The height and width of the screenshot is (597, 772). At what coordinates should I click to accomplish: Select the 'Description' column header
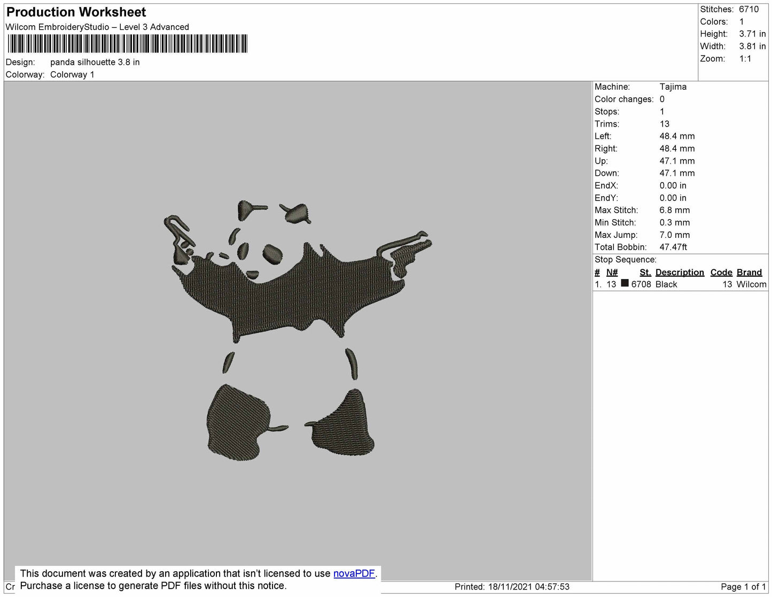pos(680,272)
